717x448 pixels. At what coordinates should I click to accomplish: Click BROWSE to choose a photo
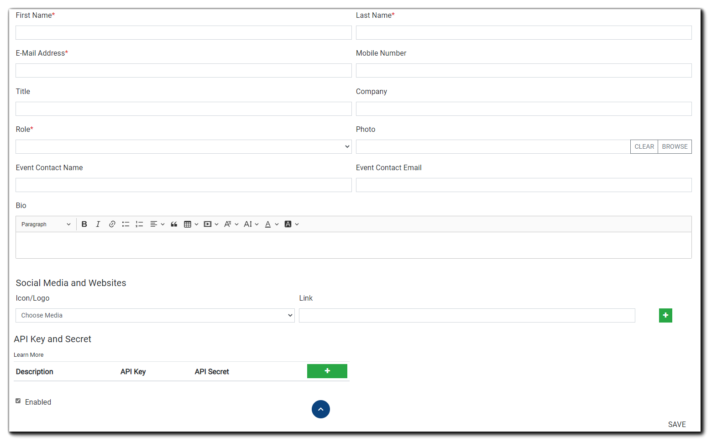point(675,146)
